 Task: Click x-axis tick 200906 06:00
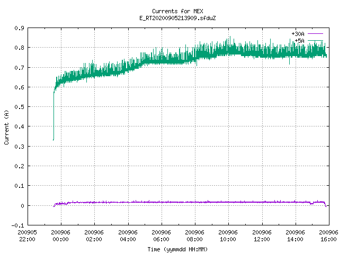(x=161, y=236)
